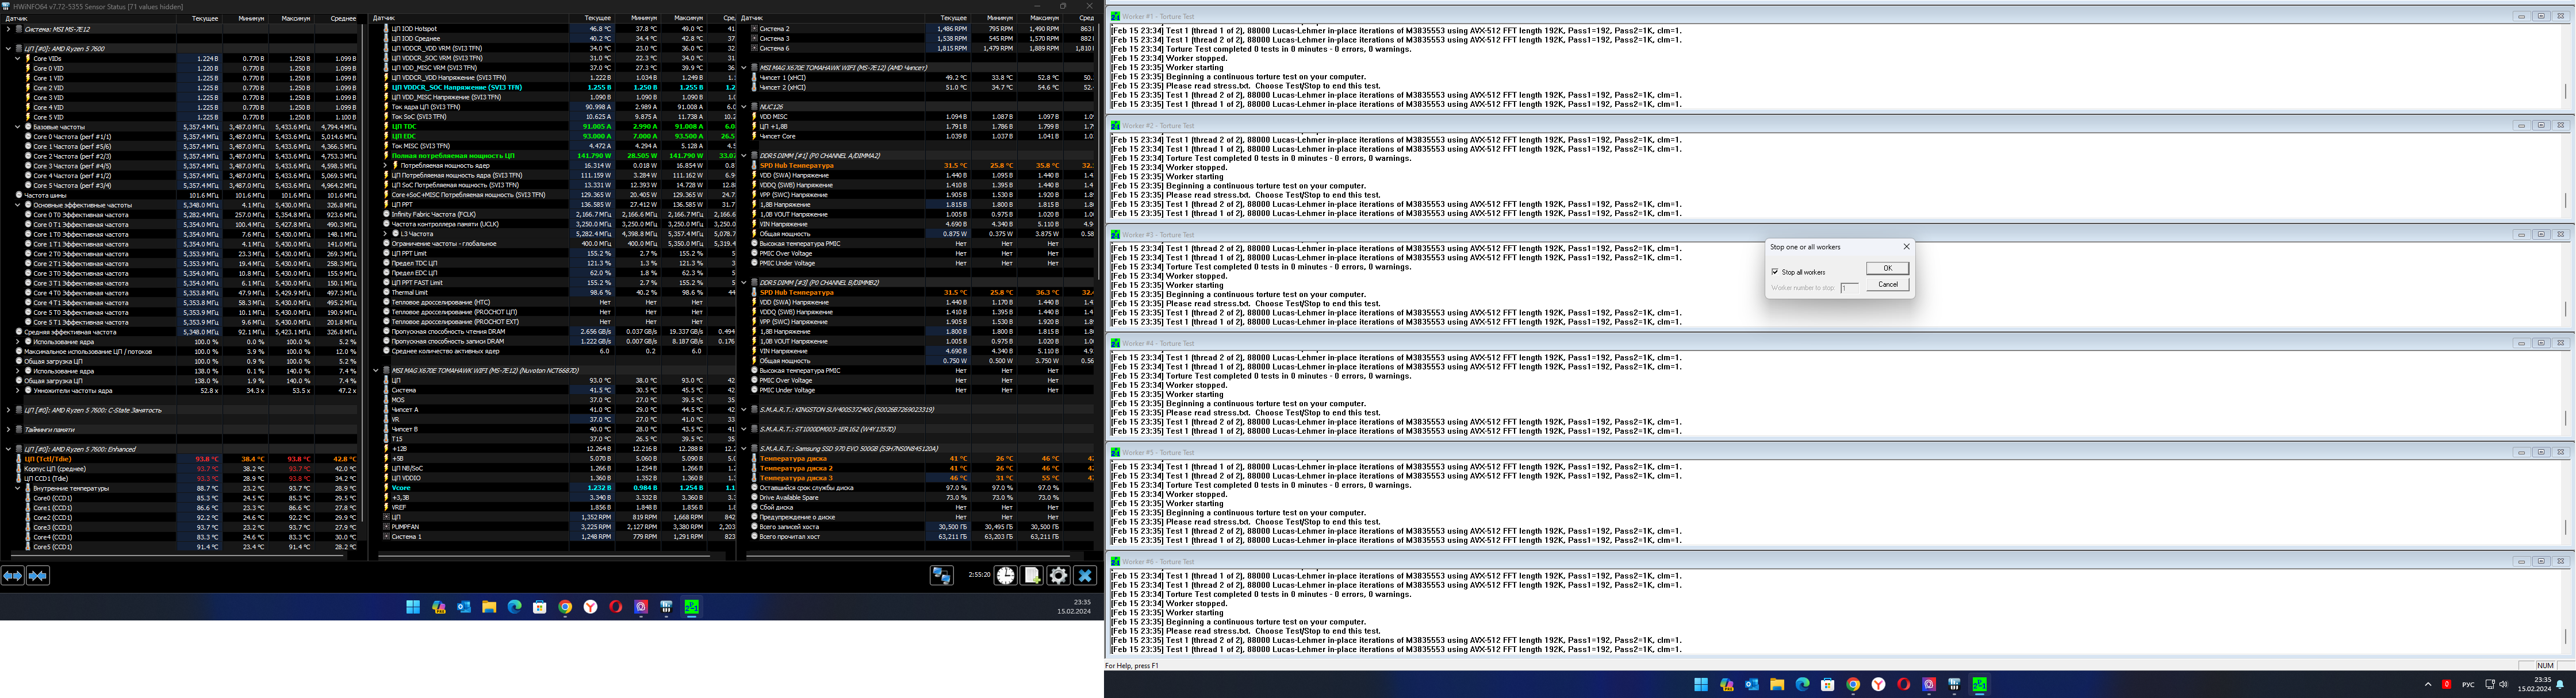Expand the Система: MSI MS-7E12 sensor group

coord(8,29)
